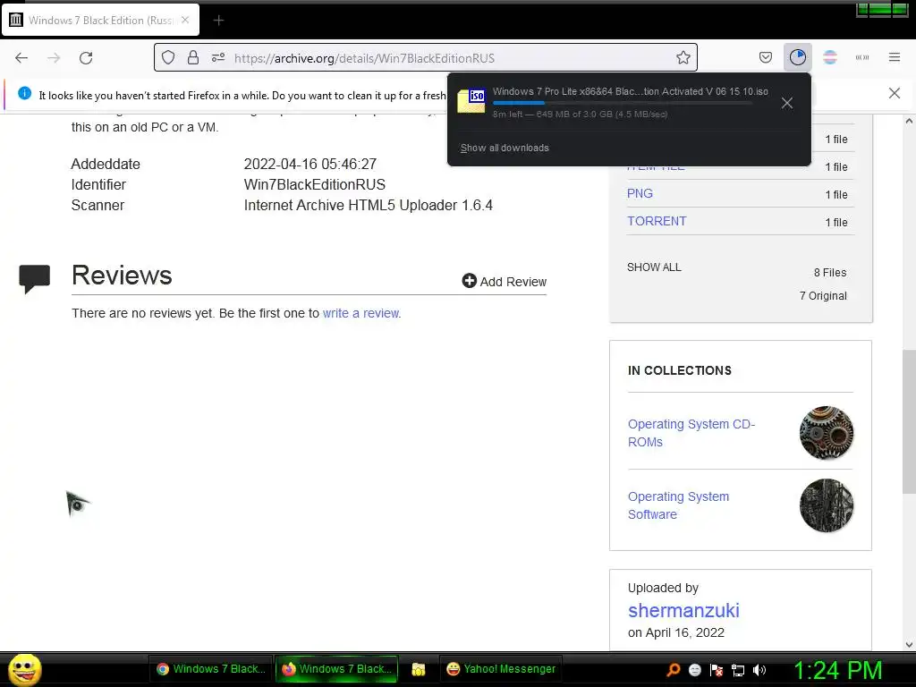The width and height of the screenshot is (916, 687).
Task: Open uploader shermanzuki's profile
Action: pos(683,610)
